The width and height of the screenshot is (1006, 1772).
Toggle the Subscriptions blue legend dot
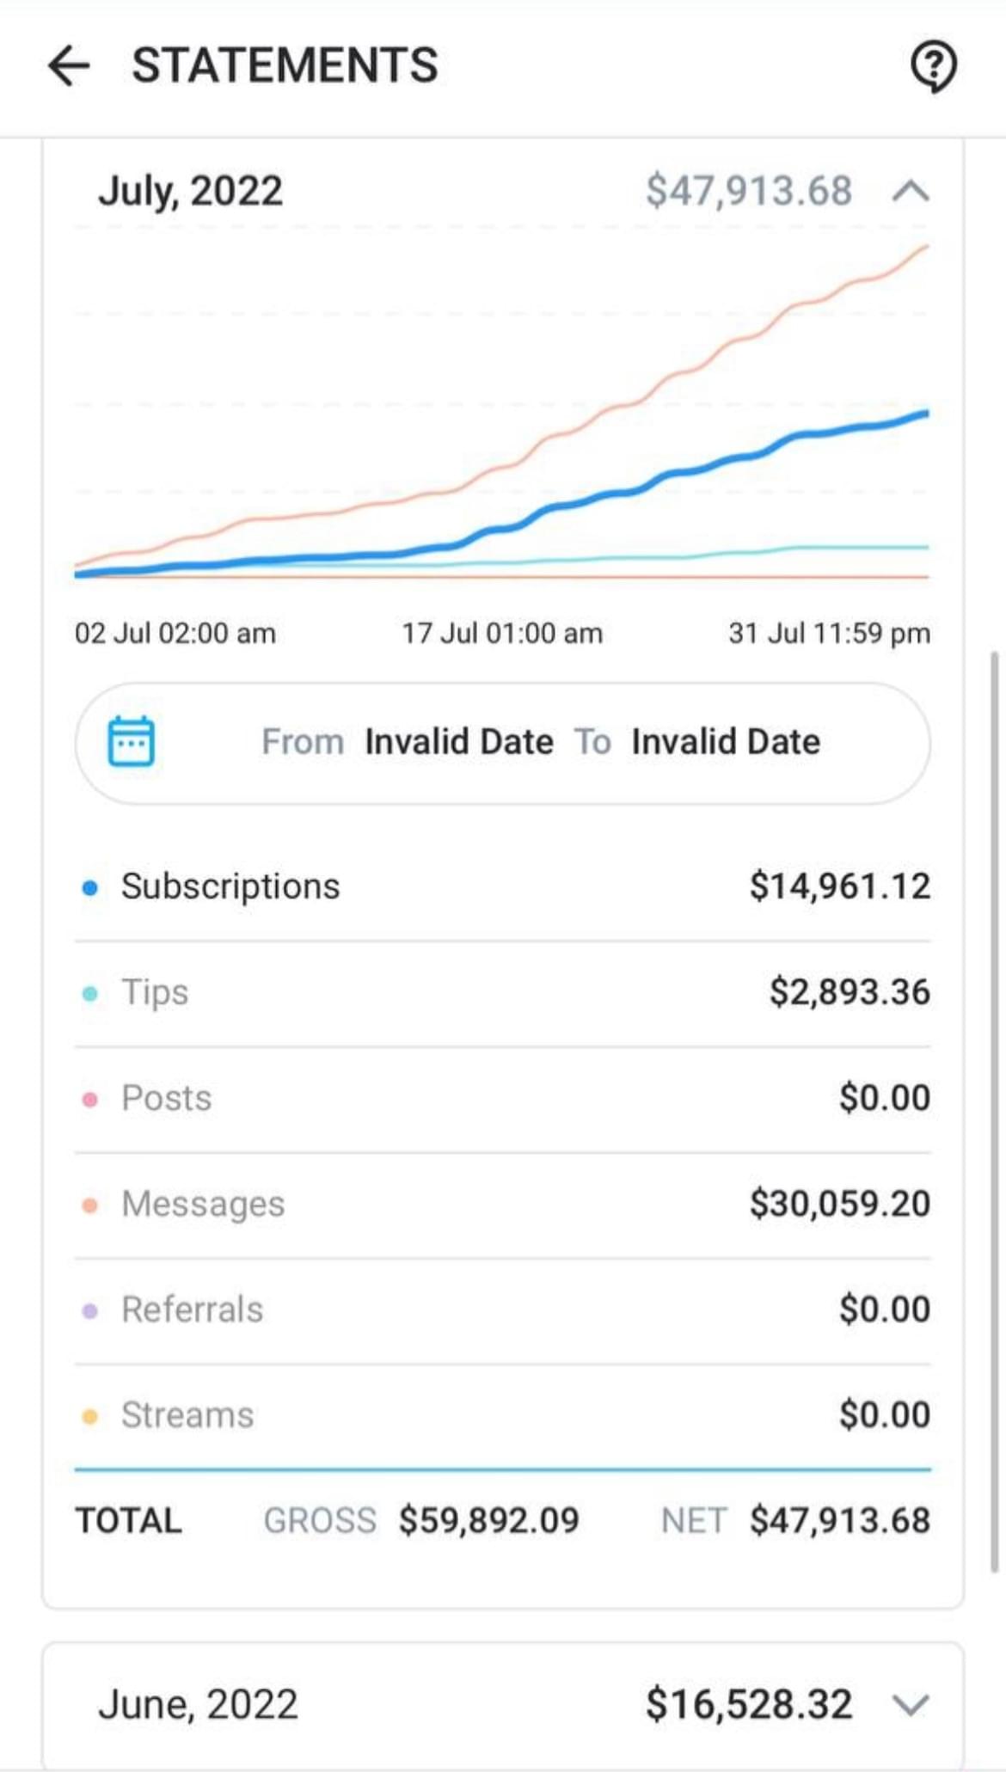pos(89,887)
